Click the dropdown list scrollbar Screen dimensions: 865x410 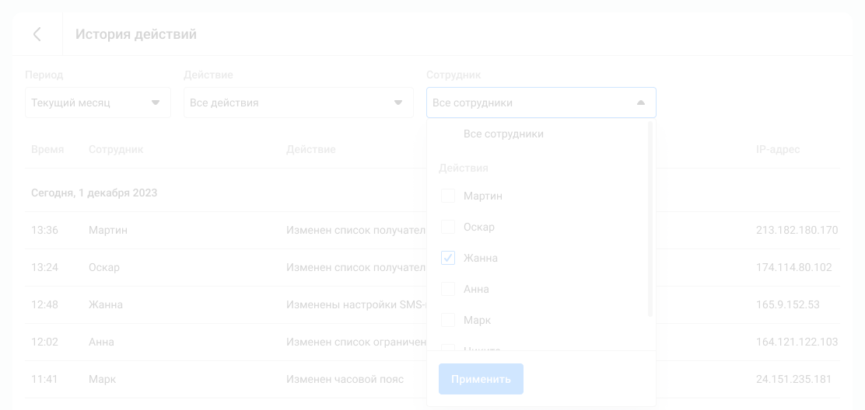pyautogui.click(x=650, y=219)
